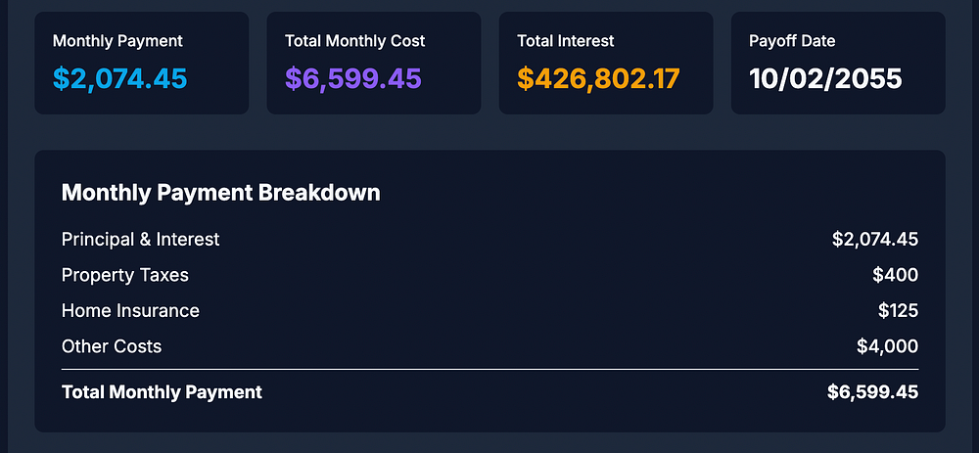The width and height of the screenshot is (979, 453).
Task: Click the Total Monthly Cost card label
Action: [354, 41]
